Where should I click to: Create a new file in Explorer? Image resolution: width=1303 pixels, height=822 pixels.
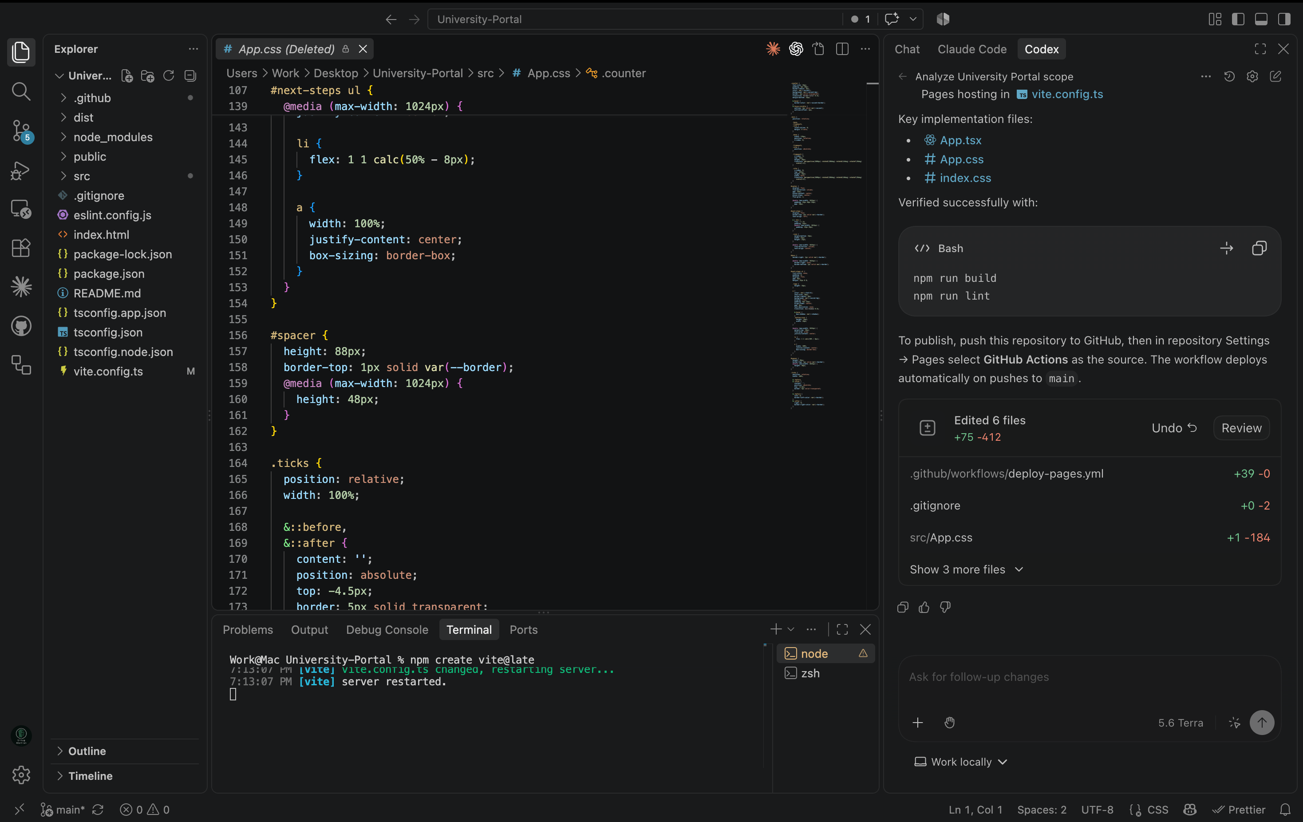(x=126, y=76)
